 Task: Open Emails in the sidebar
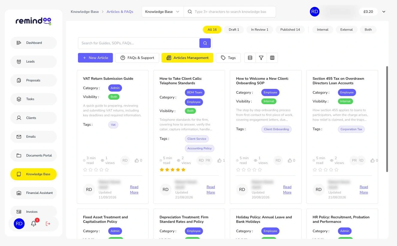click(33, 137)
